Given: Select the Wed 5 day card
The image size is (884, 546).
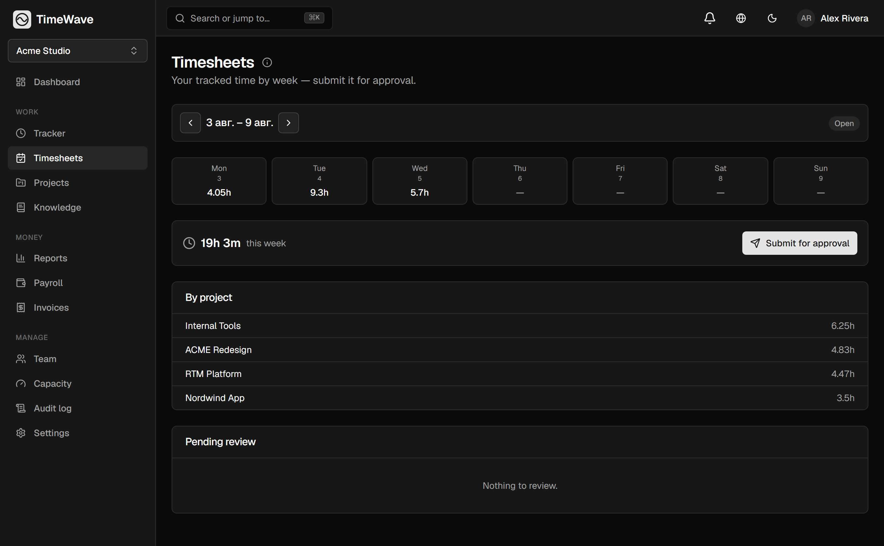Looking at the screenshot, I should (420, 181).
